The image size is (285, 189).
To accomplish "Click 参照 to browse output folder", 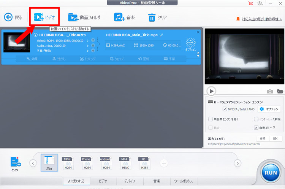I will (263, 138).
